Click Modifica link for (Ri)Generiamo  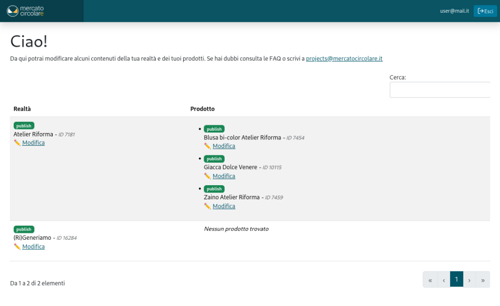(34, 247)
